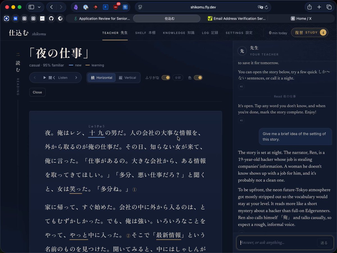Open the SHELF 本棚 nav item
The height and width of the screenshot is (253, 337).
[145, 33]
